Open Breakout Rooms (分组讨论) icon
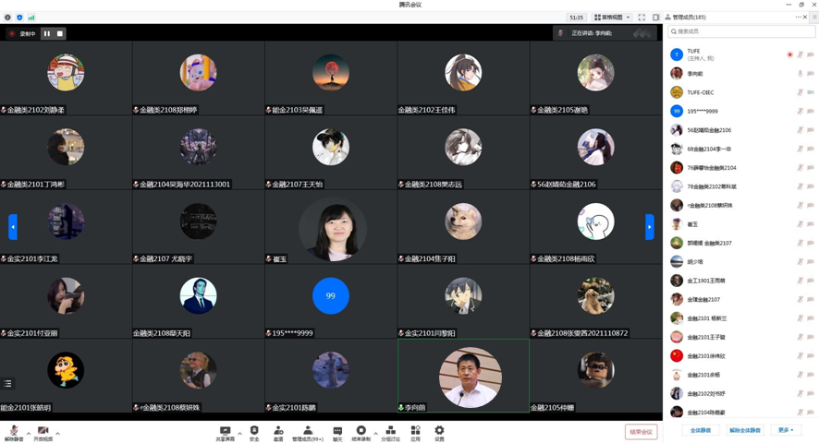819x443 pixels. 390,432
